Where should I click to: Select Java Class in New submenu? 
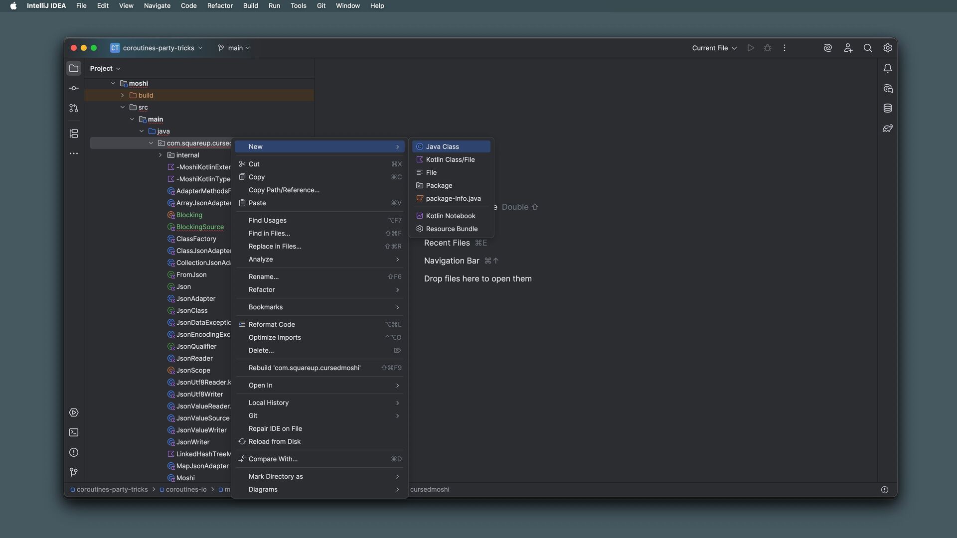coord(451,146)
